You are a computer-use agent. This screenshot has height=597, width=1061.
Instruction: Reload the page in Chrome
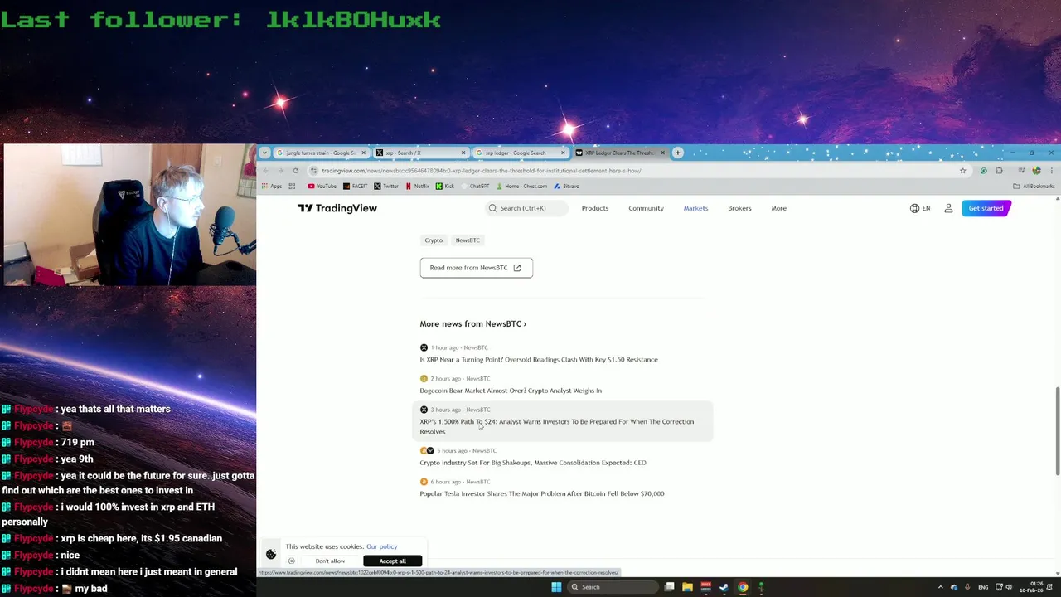click(295, 171)
